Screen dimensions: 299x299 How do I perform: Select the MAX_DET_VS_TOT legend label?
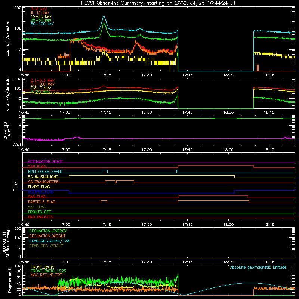tap(46, 275)
